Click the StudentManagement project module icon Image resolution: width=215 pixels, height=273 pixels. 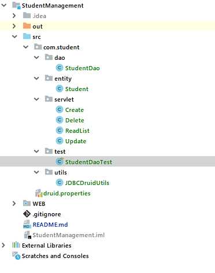[16, 5]
